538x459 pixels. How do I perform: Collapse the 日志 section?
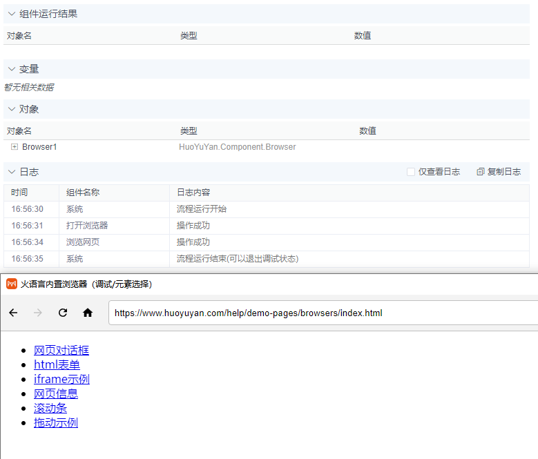click(x=12, y=172)
